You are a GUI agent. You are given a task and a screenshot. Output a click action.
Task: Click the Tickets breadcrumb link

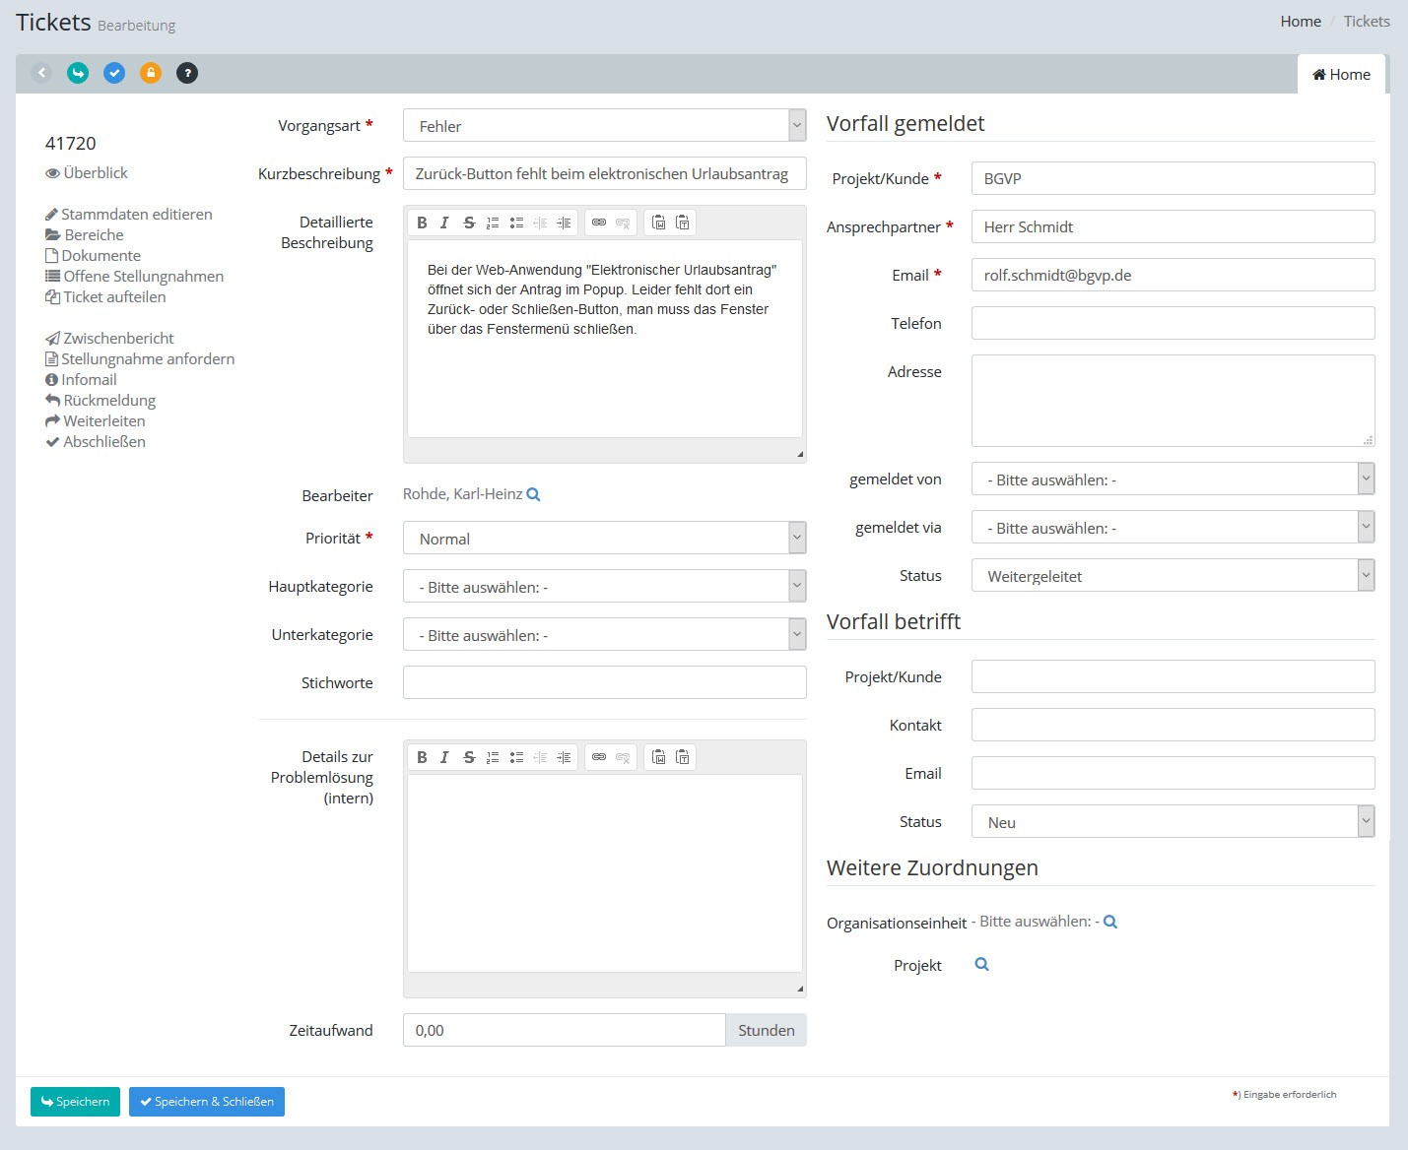[1367, 22]
